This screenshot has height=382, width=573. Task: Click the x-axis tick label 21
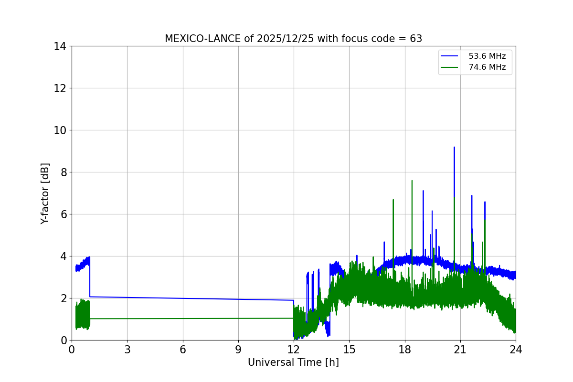(x=460, y=350)
